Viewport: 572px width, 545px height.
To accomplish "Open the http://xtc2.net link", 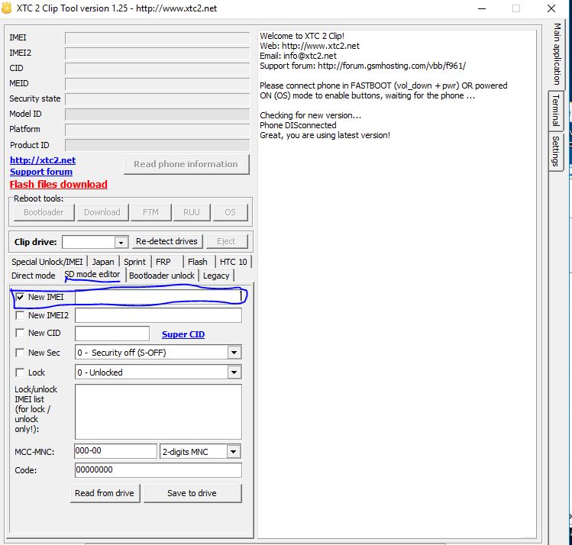I will pyautogui.click(x=43, y=160).
